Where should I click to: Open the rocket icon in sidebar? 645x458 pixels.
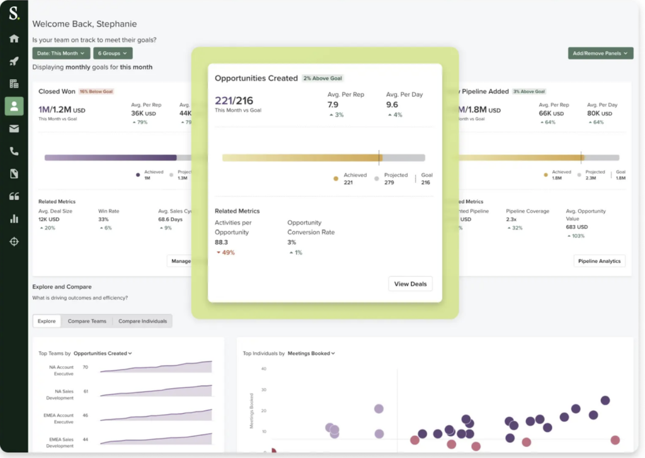coord(14,61)
